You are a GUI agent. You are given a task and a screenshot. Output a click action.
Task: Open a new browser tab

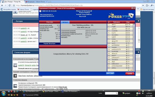tap(50, 2)
